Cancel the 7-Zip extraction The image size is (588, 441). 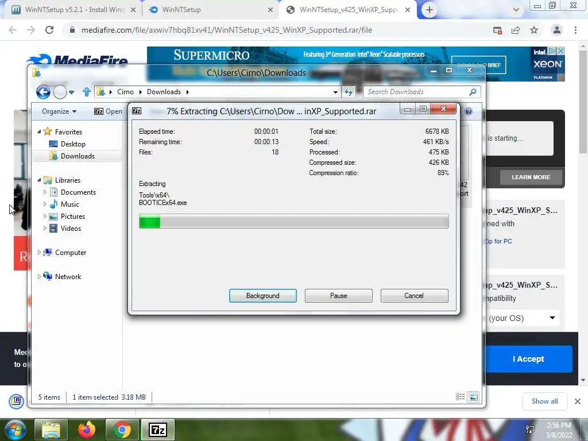414,296
